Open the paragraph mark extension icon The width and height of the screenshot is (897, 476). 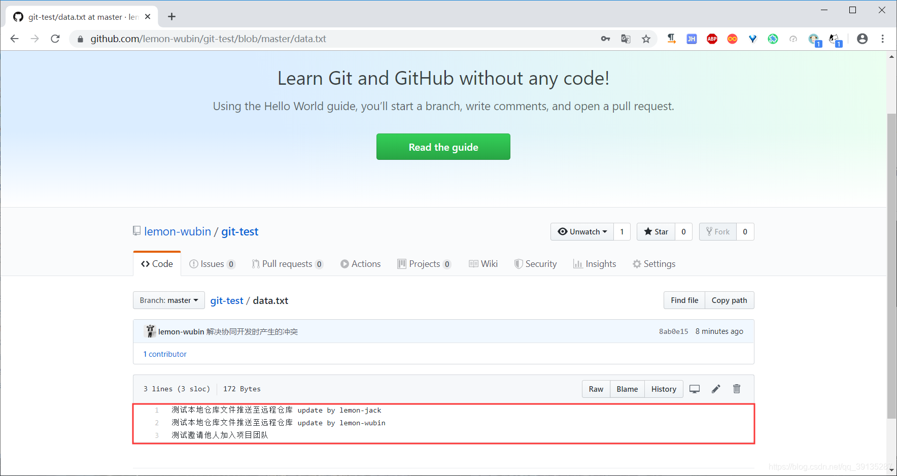671,39
